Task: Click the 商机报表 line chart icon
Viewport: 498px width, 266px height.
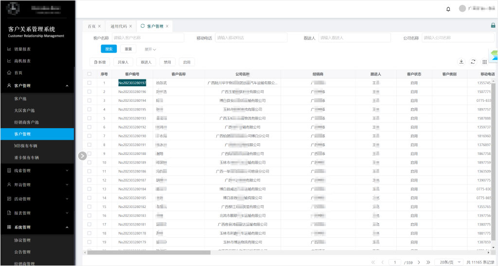Action: click(x=9, y=61)
